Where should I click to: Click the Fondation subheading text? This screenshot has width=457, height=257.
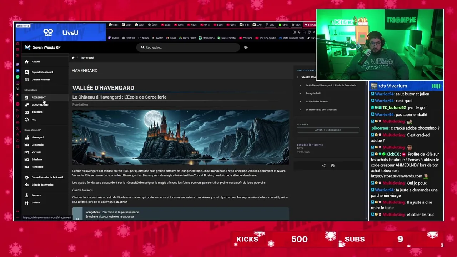coord(80,105)
